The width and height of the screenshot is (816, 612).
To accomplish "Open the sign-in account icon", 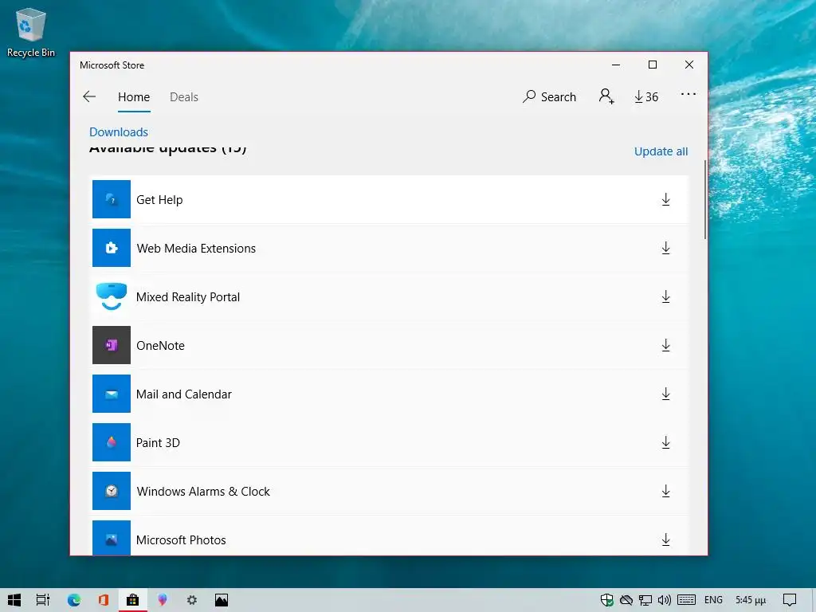I will 606,96.
